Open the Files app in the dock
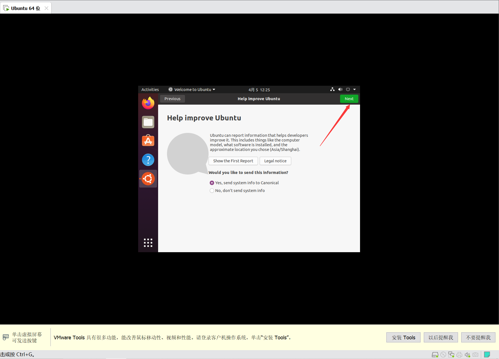 coord(148,122)
